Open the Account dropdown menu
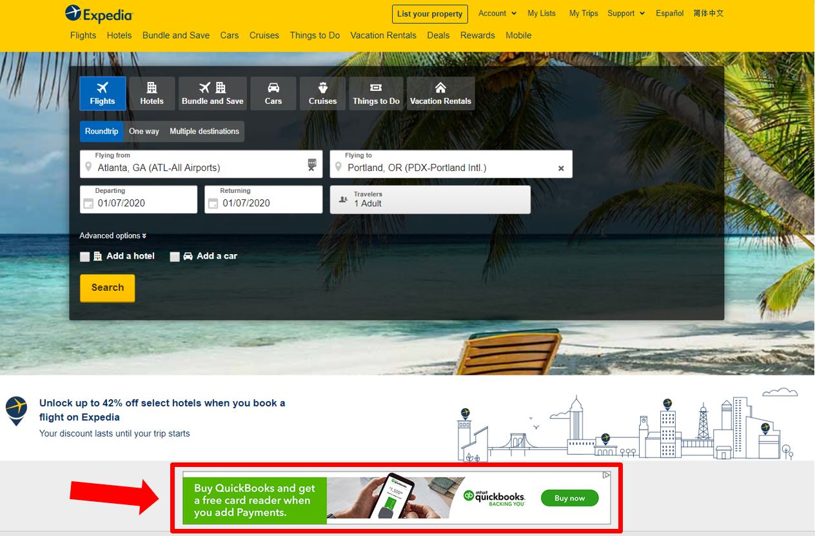This screenshot has width=815, height=536. pyautogui.click(x=497, y=13)
